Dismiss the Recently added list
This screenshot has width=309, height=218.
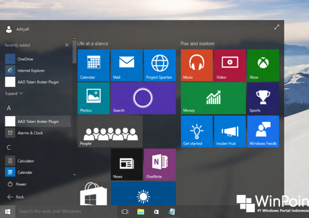(67, 45)
